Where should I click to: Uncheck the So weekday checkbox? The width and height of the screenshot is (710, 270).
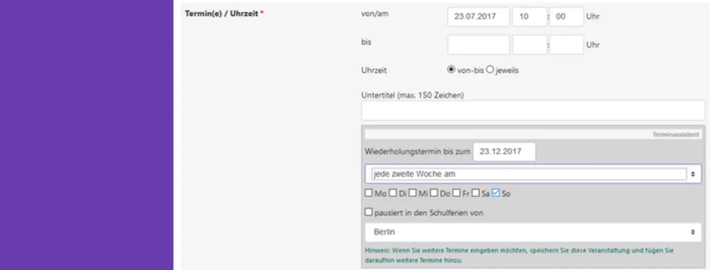click(x=496, y=193)
